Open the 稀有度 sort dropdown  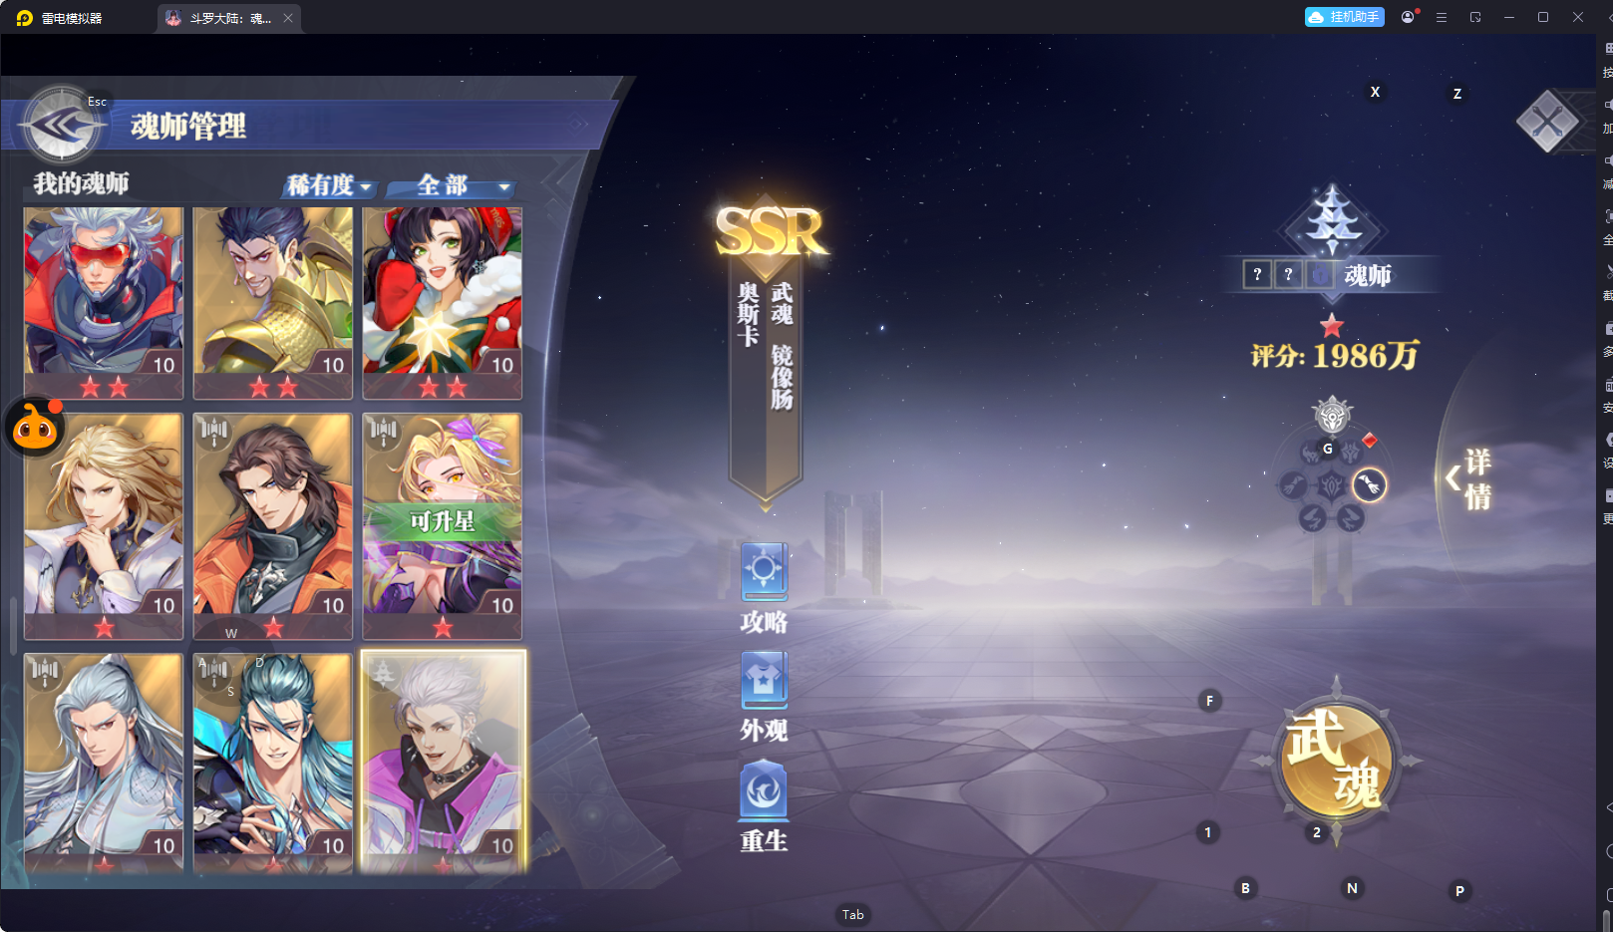[329, 185]
